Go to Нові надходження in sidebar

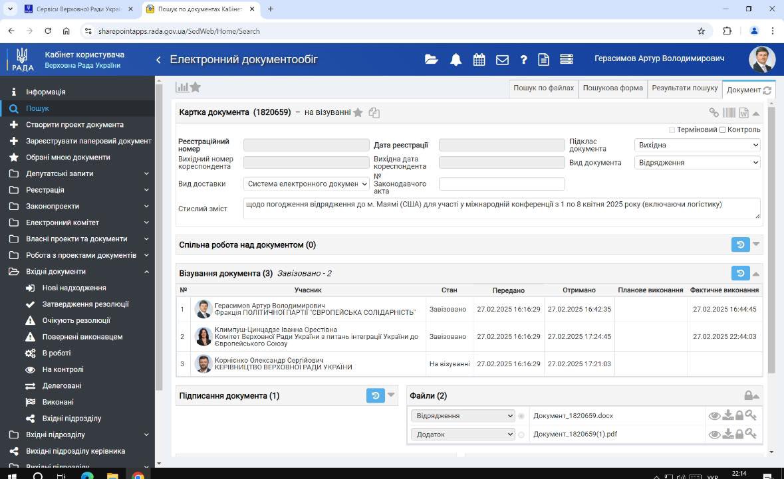[x=74, y=288]
